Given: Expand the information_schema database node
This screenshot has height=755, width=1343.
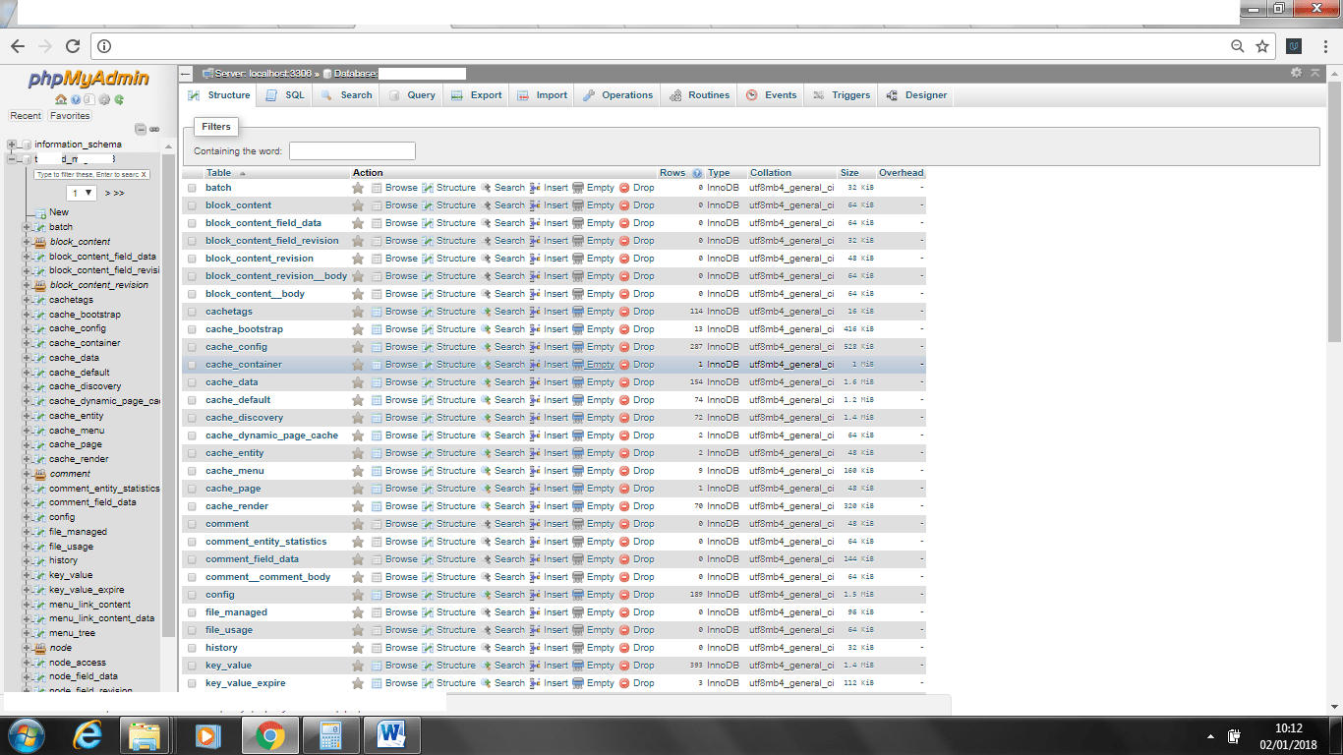Looking at the screenshot, I should [x=13, y=145].
